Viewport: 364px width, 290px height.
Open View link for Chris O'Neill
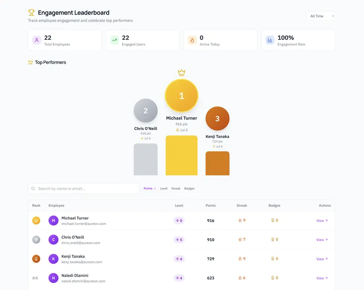click(x=322, y=240)
